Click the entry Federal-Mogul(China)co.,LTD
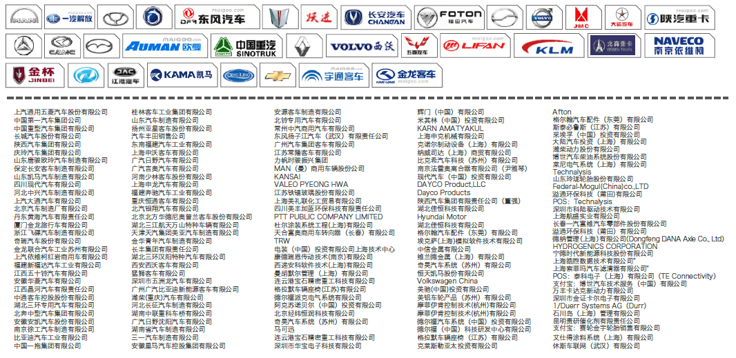This screenshot has height=358, width=736. point(601,186)
